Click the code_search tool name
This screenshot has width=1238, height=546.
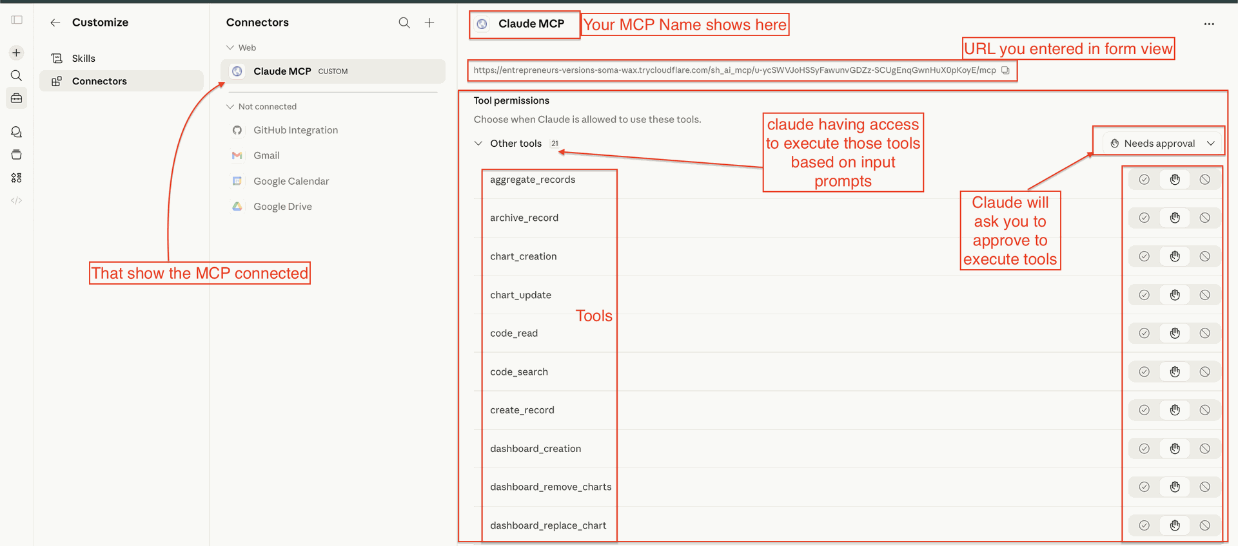pos(519,372)
